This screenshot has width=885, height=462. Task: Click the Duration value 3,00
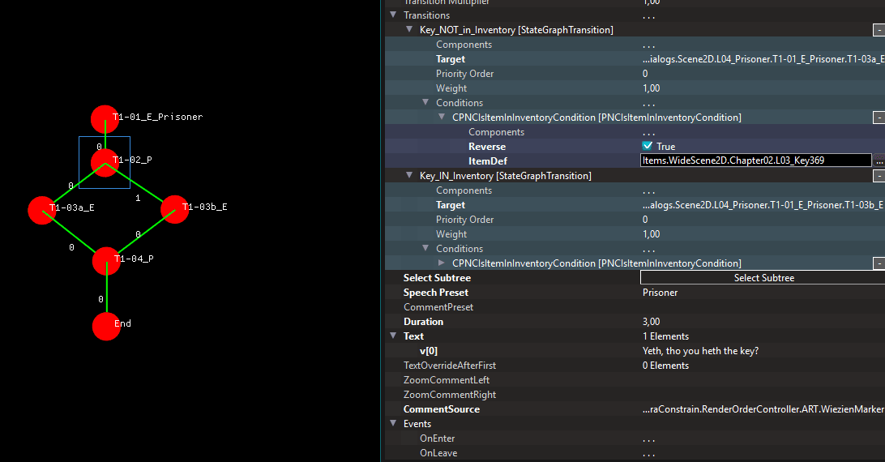[651, 321]
